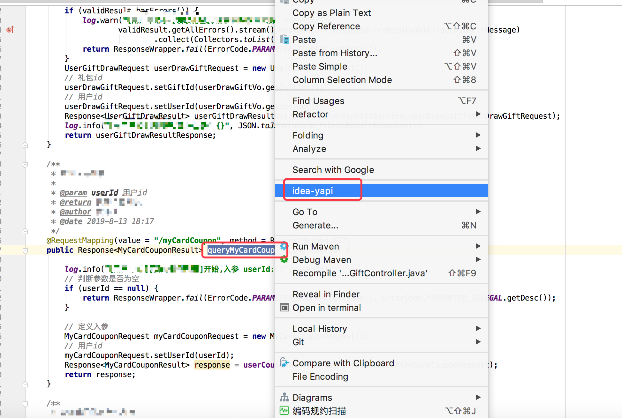Click the Diagrams icon
This screenshot has width=622, height=418.
point(284,397)
